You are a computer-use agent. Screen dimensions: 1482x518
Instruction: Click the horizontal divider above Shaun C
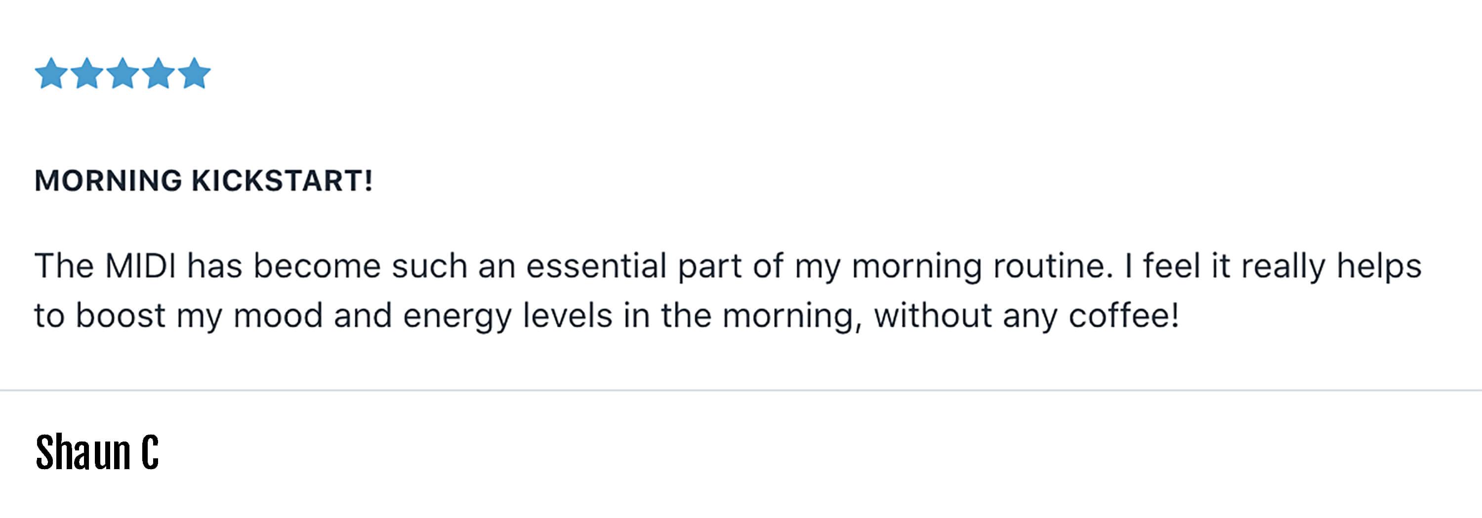click(x=741, y=391)
